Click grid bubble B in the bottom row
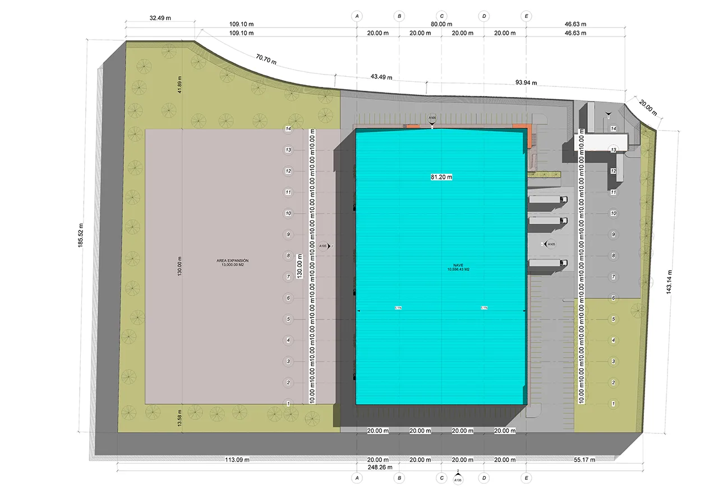The width and height of the screenshot is (718, 490). click(399, 478)
